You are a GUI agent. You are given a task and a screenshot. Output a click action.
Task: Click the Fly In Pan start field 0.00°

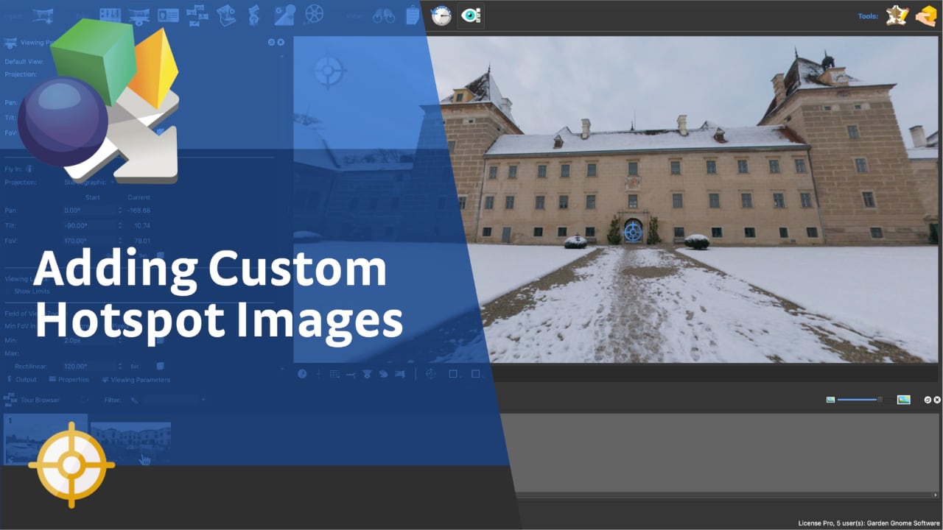[x=91, y=211]
